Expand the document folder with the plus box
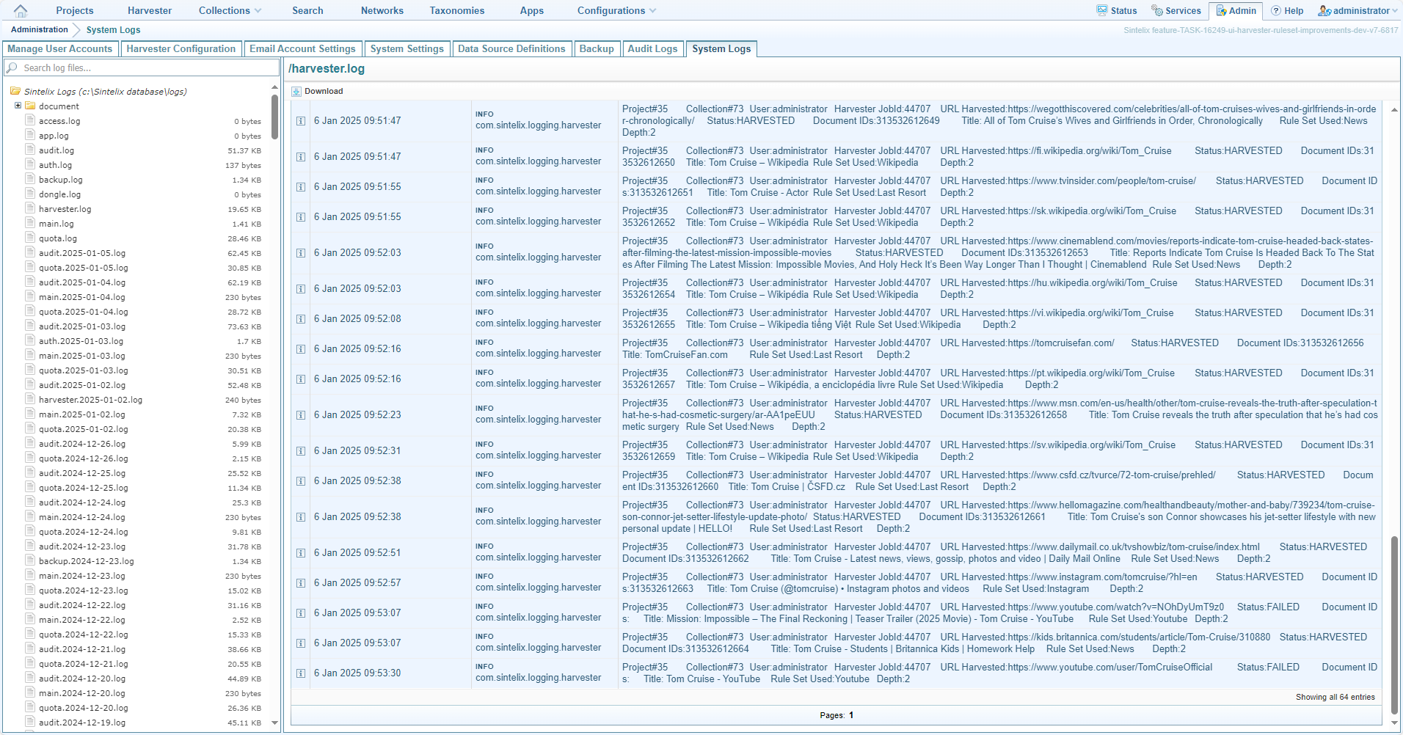 pyautogui.click(x=18, y=106)
